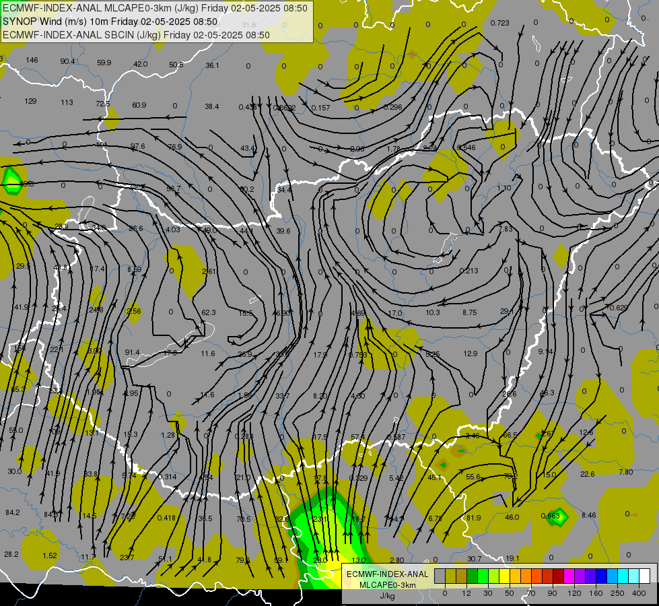Click the legend tick label 50
The height and width of the screenshot is (606, 659).
click(x=510, y=593)
